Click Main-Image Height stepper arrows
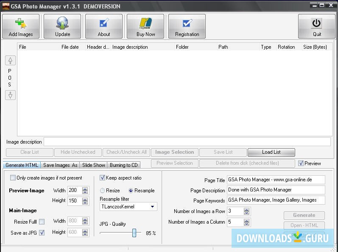This screenshot has width=338, height=252. pos(85,232)
